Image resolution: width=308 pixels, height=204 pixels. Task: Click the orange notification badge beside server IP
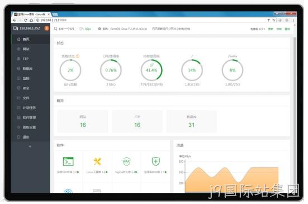(x=46, y=29)
